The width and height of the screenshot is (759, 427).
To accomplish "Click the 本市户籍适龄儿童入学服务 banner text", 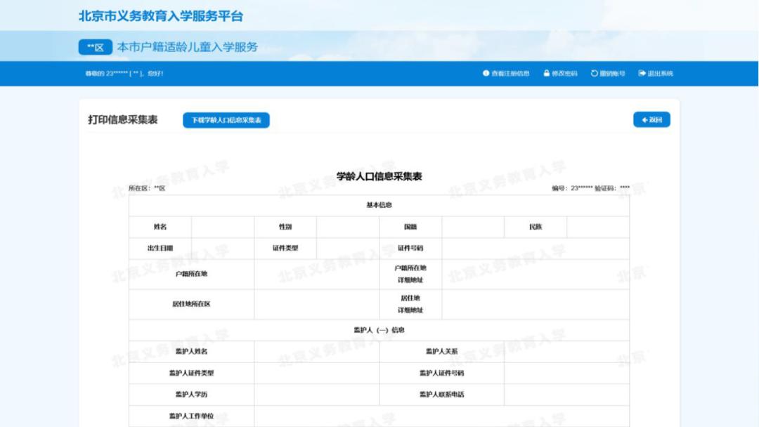I will coord(188,48).
